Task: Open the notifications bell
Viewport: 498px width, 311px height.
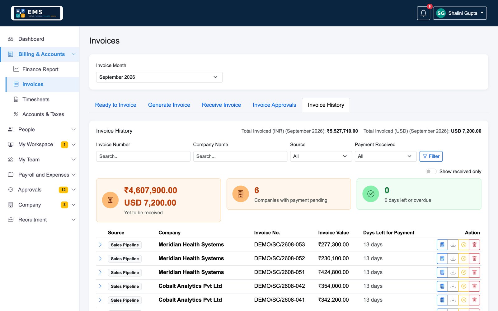Action: coord(423,13)
